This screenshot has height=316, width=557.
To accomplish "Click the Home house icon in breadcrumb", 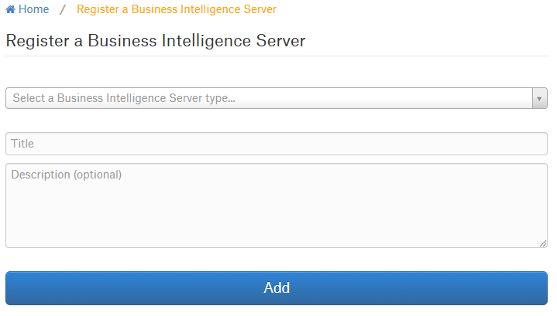I will point(10,9).
